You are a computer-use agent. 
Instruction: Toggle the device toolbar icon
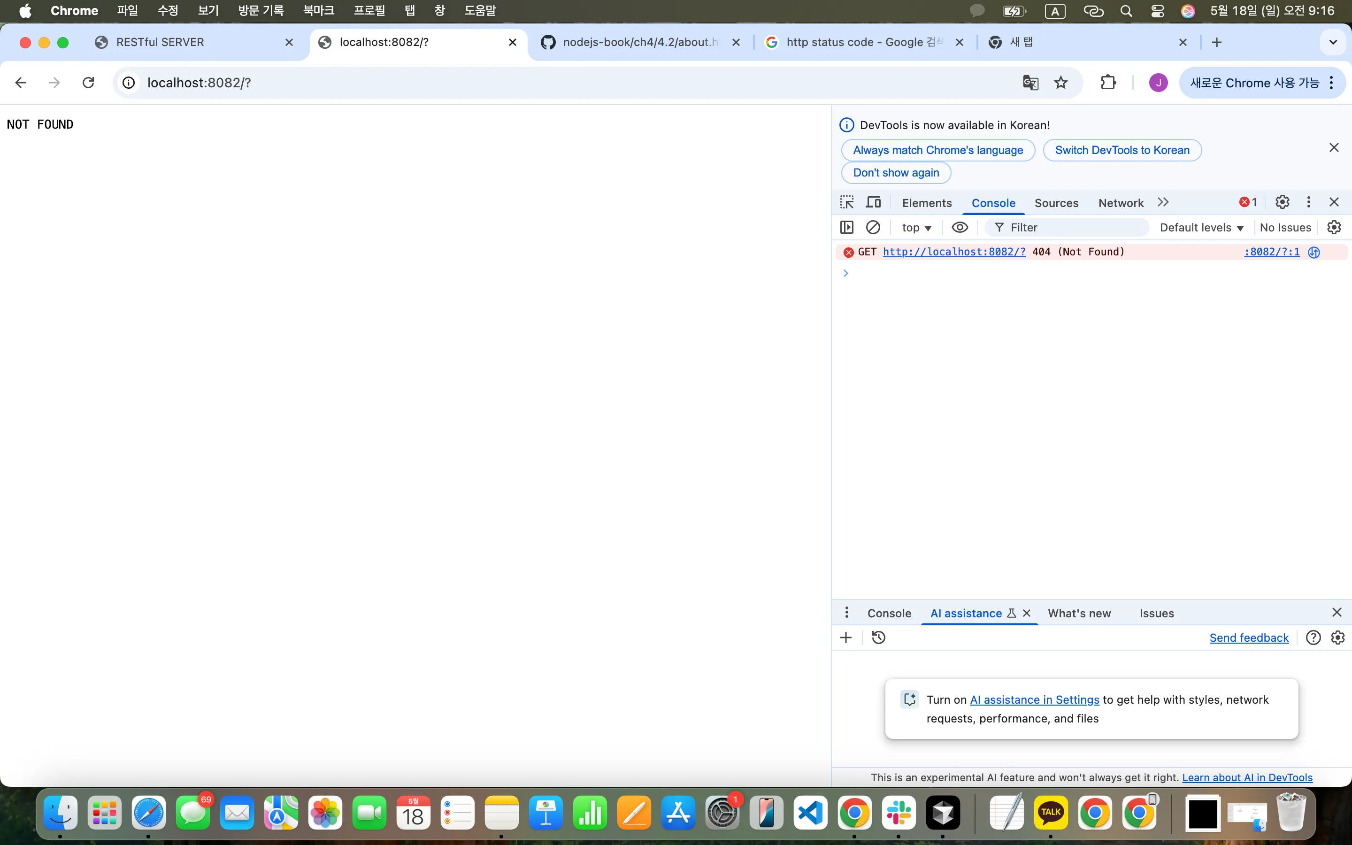(x=873, y=202)
